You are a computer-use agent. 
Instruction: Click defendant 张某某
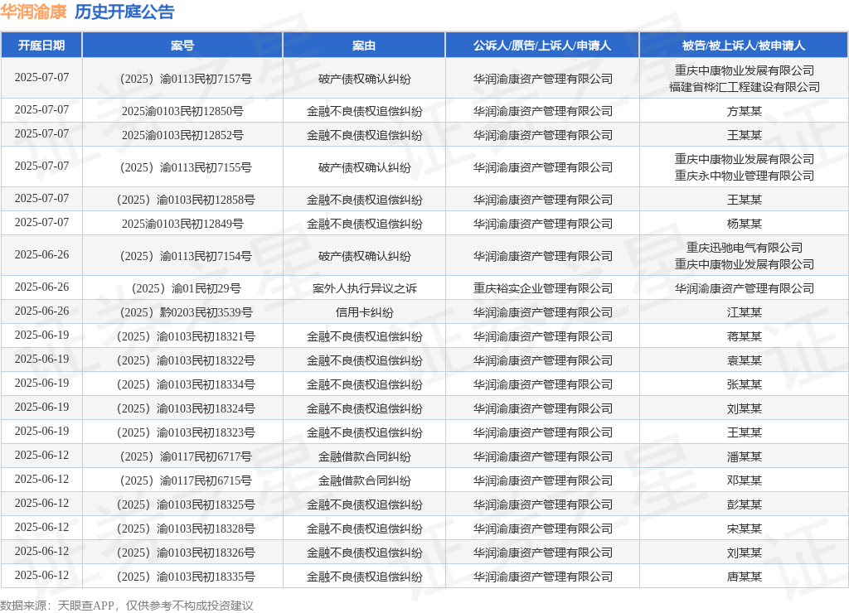pyautogui.click(x=744, y=384)
